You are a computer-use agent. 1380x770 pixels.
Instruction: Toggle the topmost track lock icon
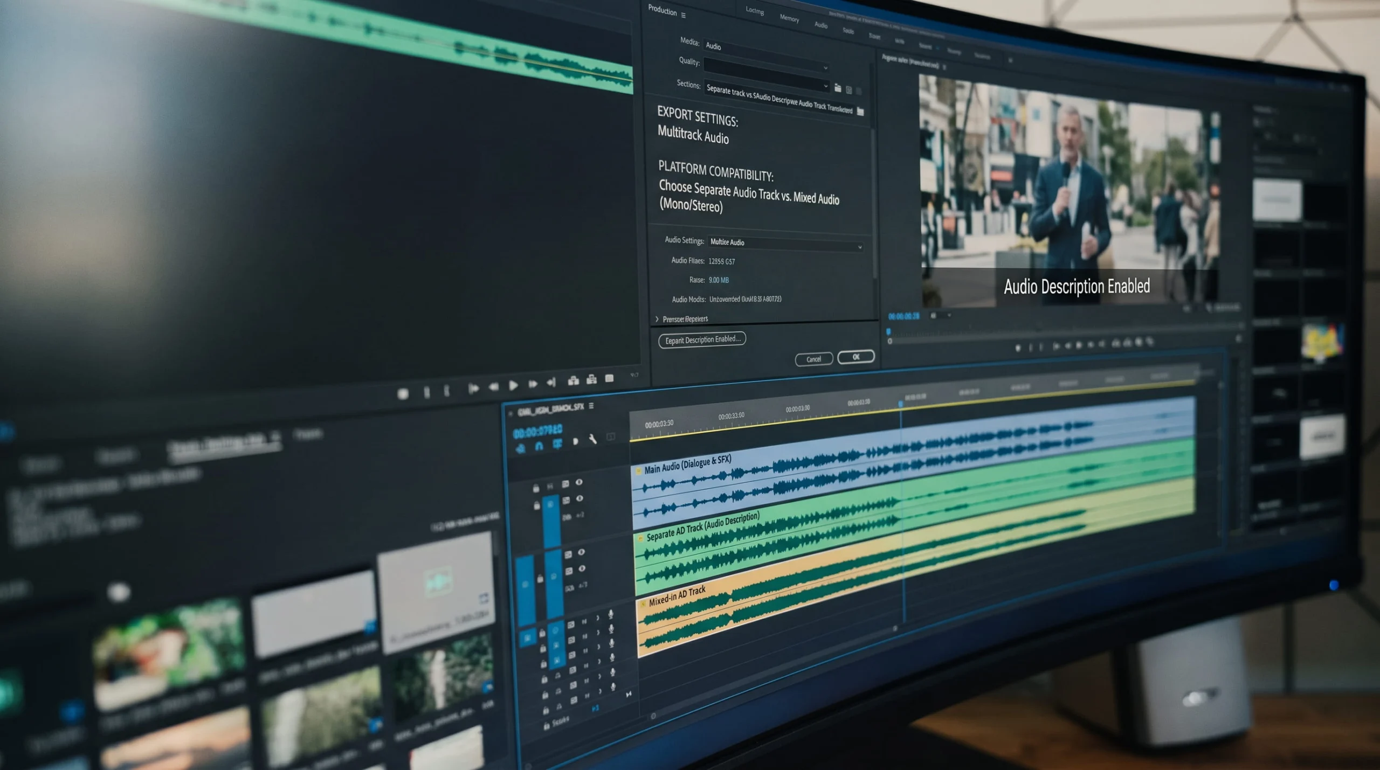click(x=536, y=488)
